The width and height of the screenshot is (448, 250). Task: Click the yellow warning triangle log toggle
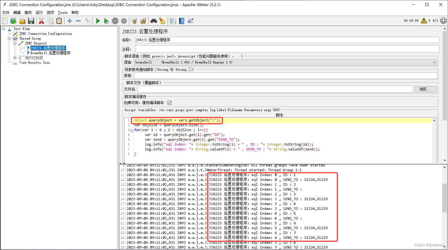424,21
